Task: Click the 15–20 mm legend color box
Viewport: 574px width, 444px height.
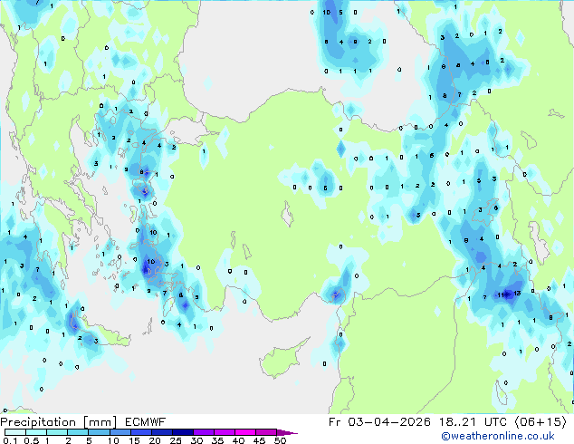Action: click(141, 432)
